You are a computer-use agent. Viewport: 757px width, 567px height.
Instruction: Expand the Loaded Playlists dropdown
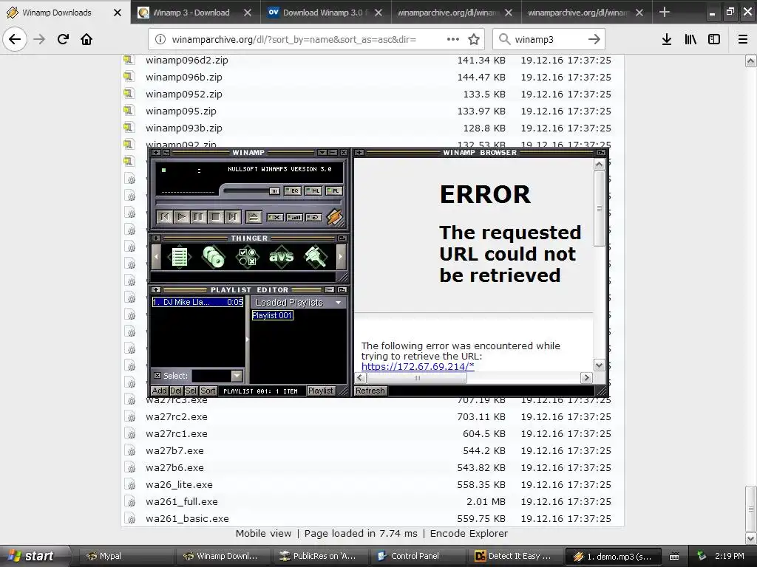[338, 302]
